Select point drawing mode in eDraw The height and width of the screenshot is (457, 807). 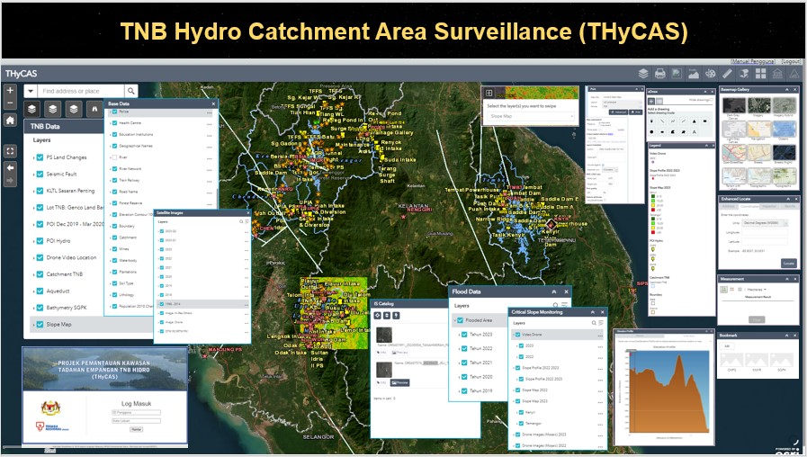pyautogui.click(x=651, y=121)
